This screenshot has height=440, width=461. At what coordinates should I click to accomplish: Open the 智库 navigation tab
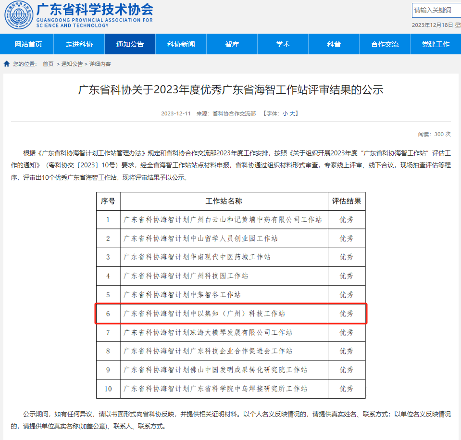point(232,44)
